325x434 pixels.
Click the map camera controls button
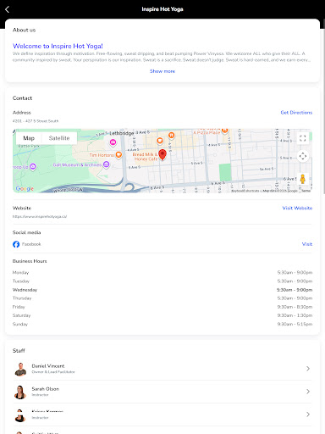click(x=303, y=156)
